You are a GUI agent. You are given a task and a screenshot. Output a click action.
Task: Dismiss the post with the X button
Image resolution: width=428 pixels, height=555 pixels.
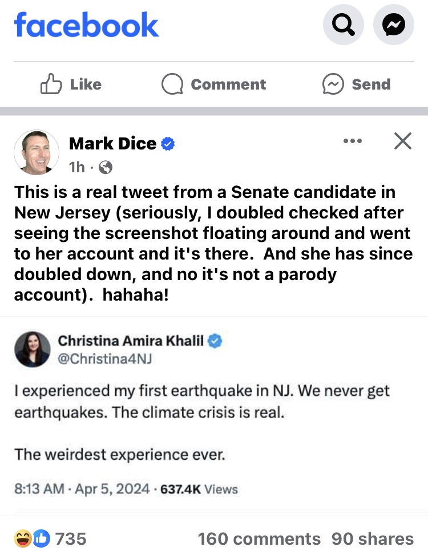403,141
